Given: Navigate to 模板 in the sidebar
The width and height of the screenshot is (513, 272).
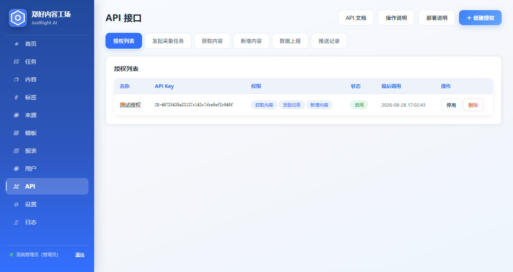Looking at the screenshot, I should coord(47,133).
